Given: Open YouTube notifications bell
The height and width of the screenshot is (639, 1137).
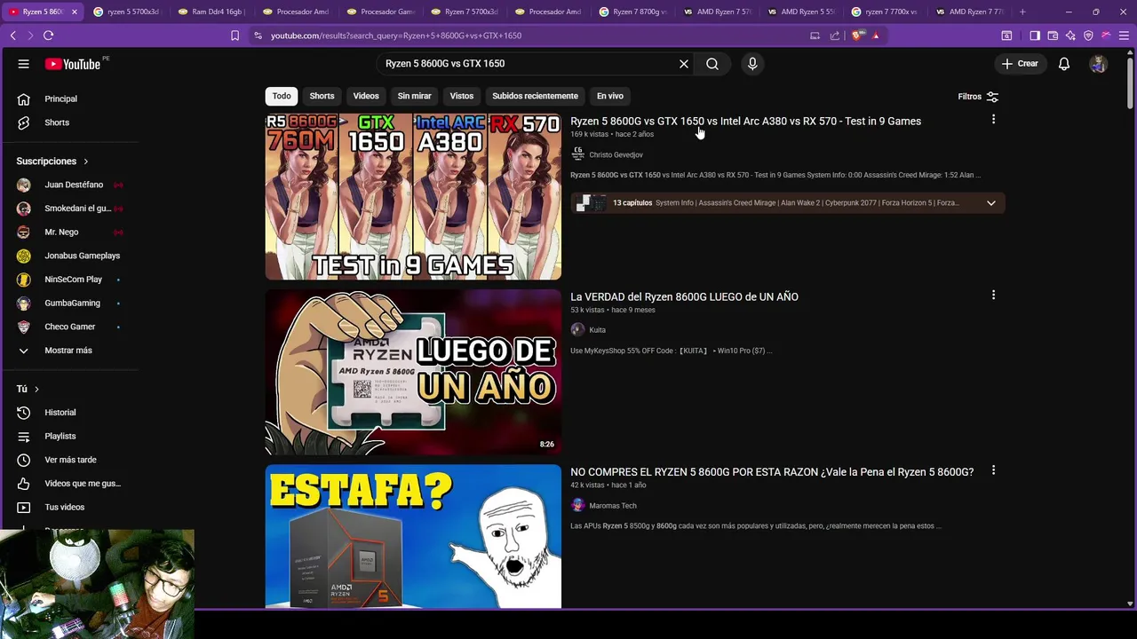Looking at the screenshot, I should click(x=1064, y=64).
